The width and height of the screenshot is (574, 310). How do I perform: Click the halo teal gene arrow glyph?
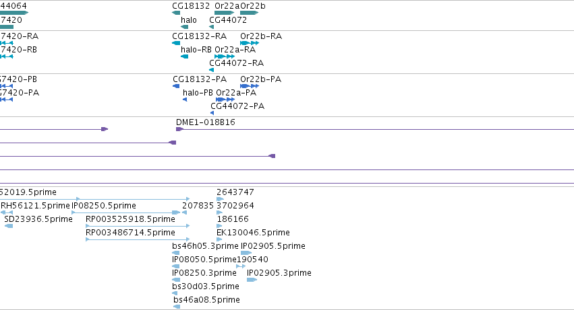(x=185, y=27)
